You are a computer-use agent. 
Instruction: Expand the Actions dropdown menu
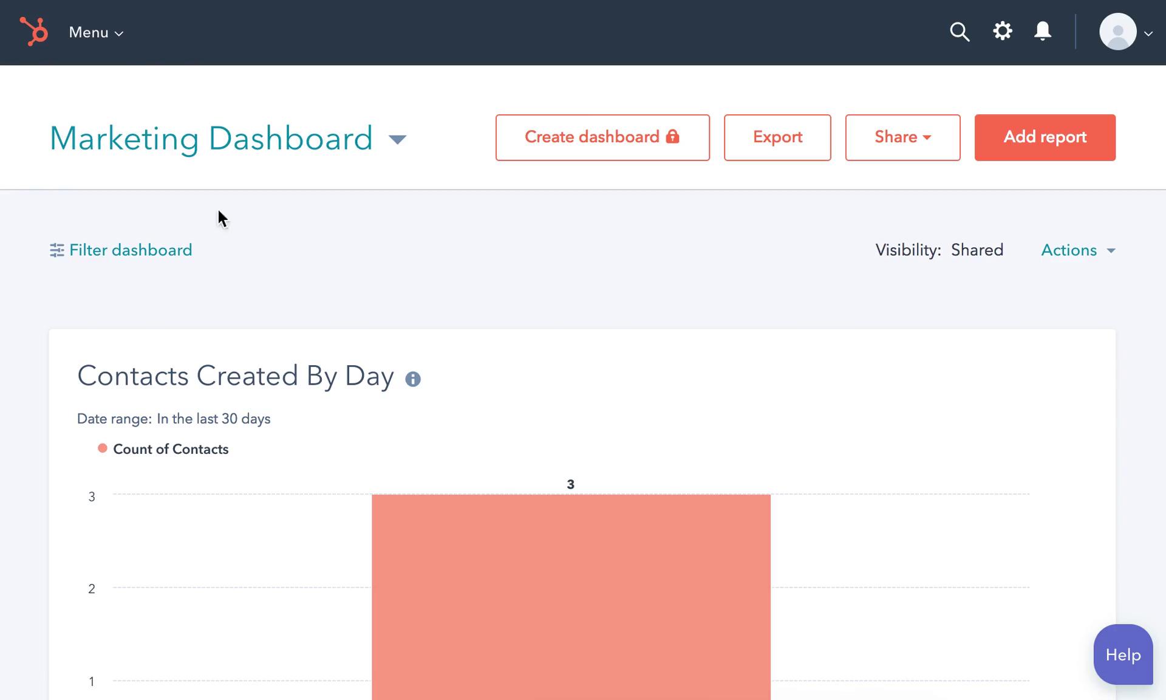pos(1079,249)
